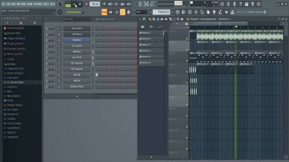Open the help question mark icon
The image size is (289, 162).
point(240,4)
